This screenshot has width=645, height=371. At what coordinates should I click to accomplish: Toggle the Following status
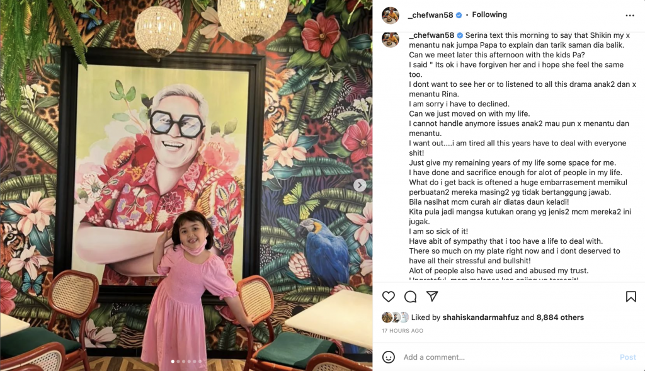[489, 15]
